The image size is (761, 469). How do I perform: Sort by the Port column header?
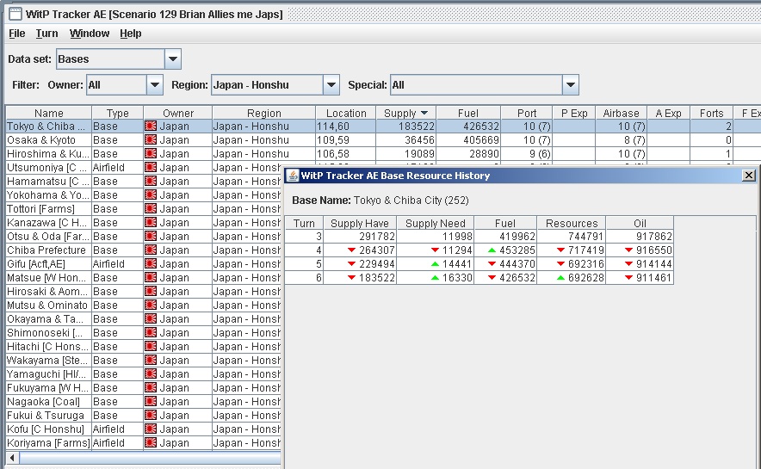tap(527, 113)
